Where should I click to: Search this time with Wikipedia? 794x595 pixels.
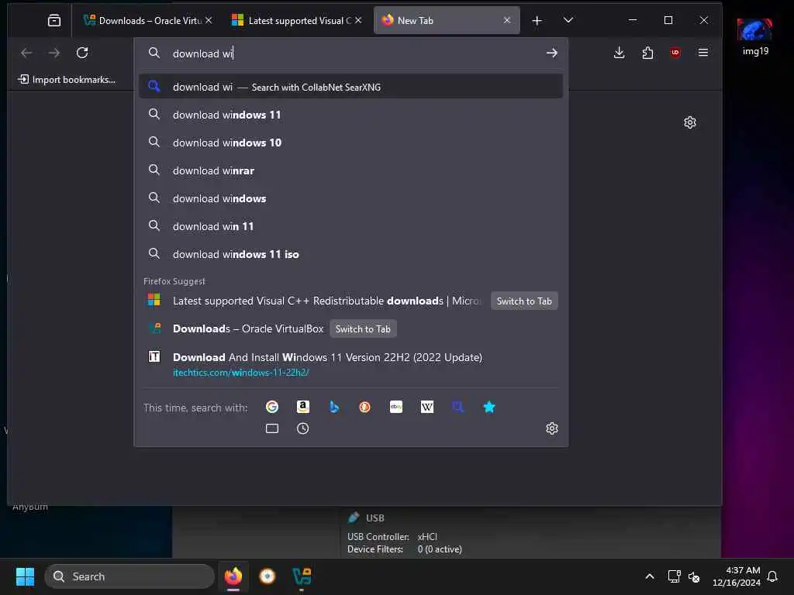click(427, 407)
